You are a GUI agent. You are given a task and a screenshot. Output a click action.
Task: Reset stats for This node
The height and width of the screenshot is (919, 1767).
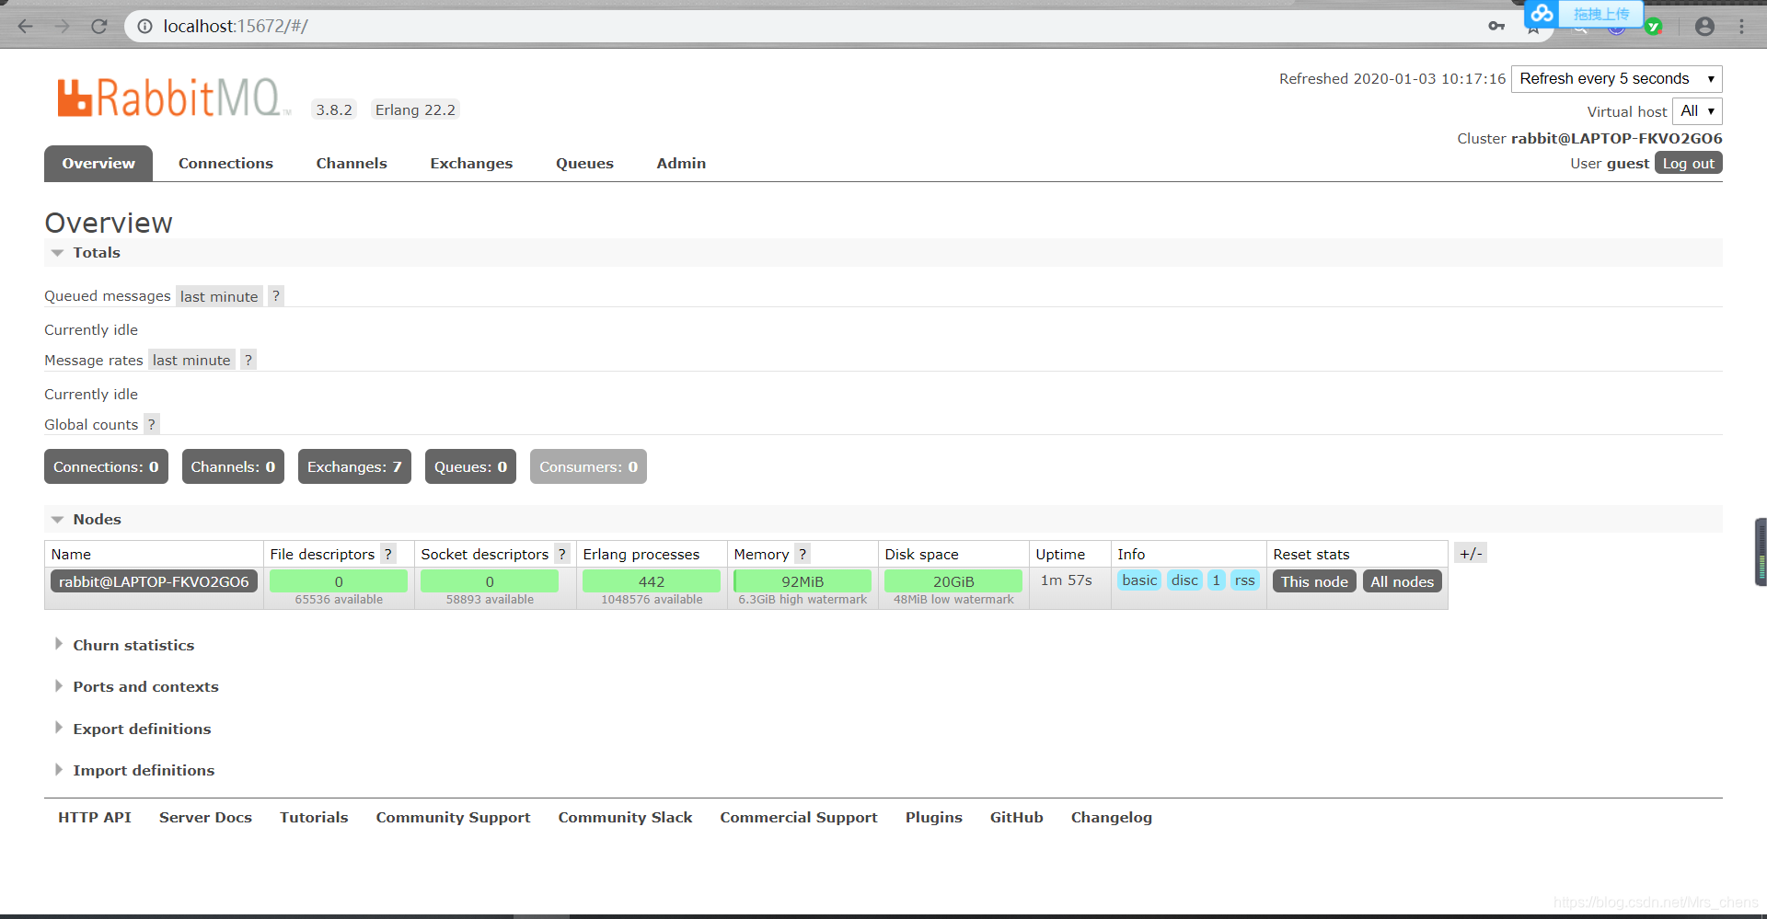click(x=1314, y=581)
